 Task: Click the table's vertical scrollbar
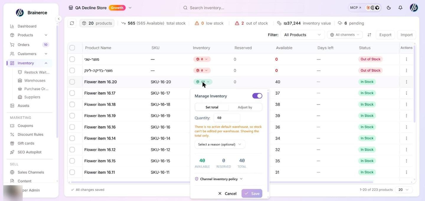pyautogui.click(x=414, y=83)
